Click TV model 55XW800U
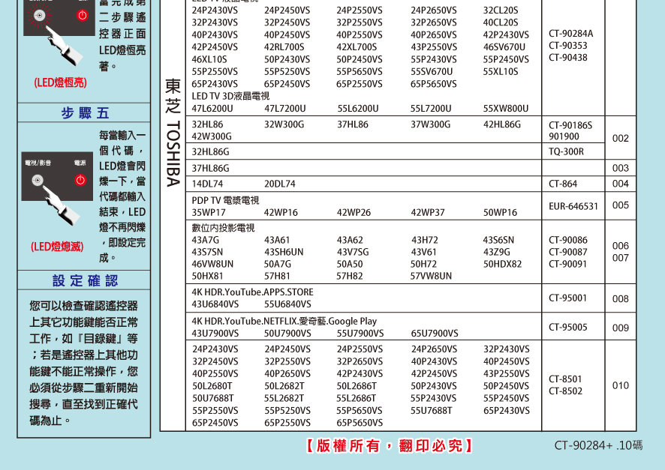Viewport: 665px width, 470px height. (506, 109)
